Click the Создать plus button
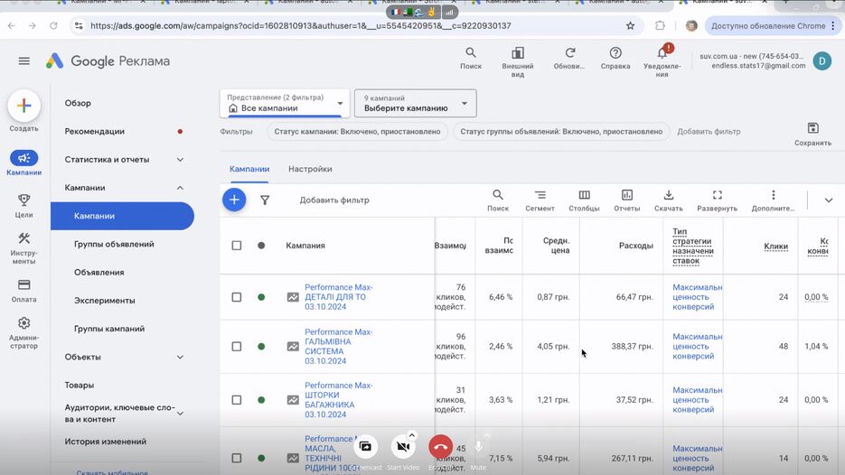The height and width of the screenshot is (475, 845). tap(23, 106)
